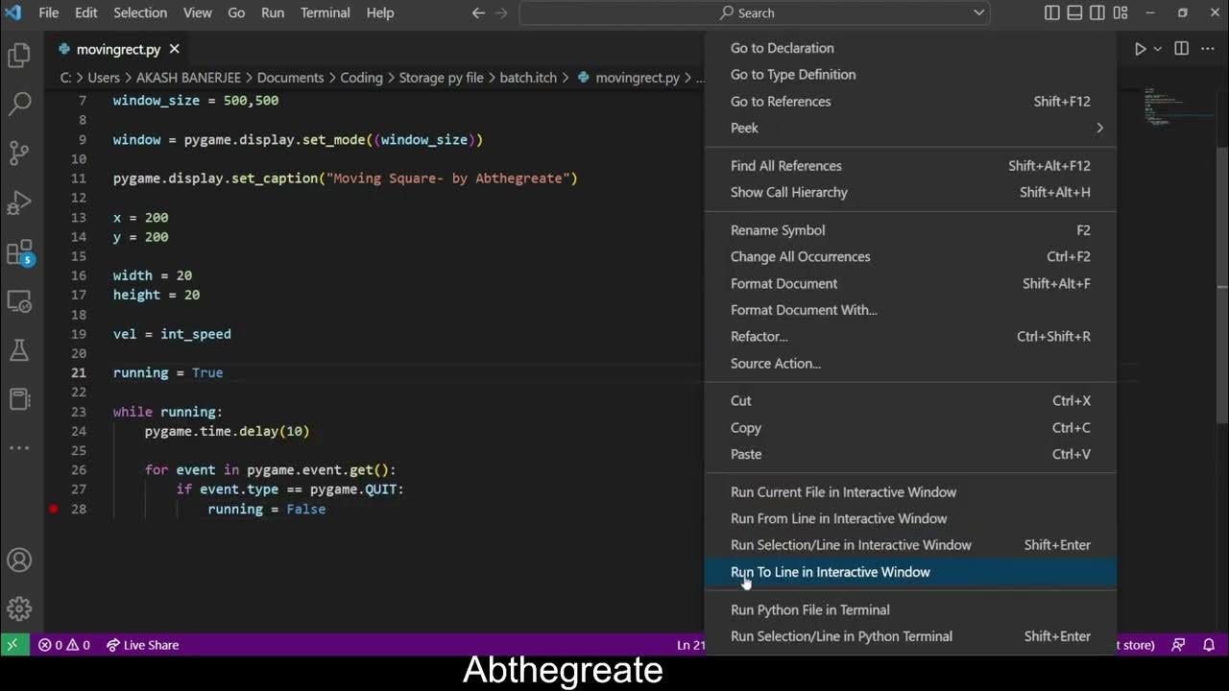The image size is (1229, 691).
Task: Open the Extensions view with badge
Action: [x=19, y=252]
